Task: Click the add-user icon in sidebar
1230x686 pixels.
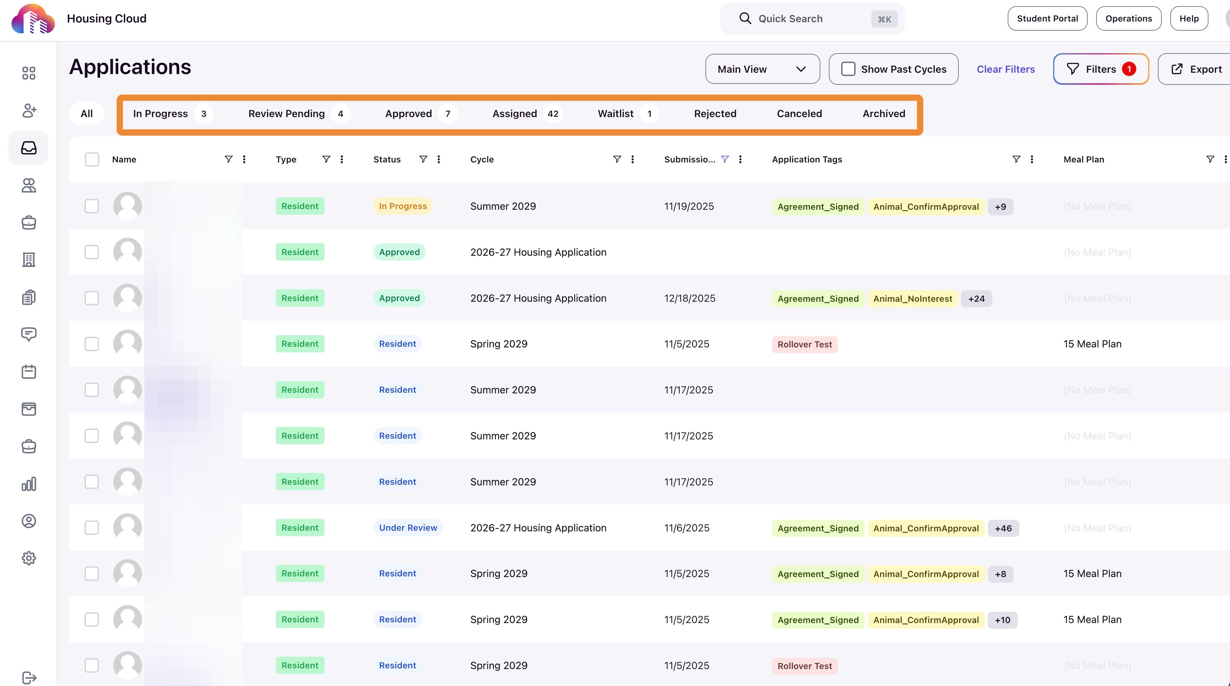Action: pos(29,111)
